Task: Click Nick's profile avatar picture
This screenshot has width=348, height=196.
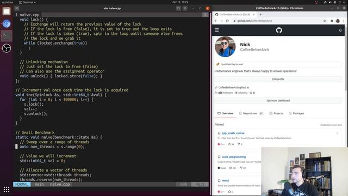Action: [x=225, y=47]
